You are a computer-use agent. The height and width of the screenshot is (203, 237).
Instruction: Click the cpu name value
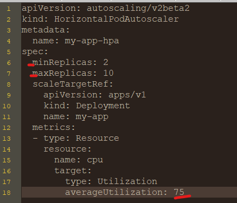[95, 160]
